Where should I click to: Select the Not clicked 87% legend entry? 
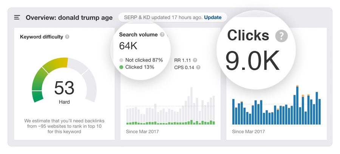[141, 60]
